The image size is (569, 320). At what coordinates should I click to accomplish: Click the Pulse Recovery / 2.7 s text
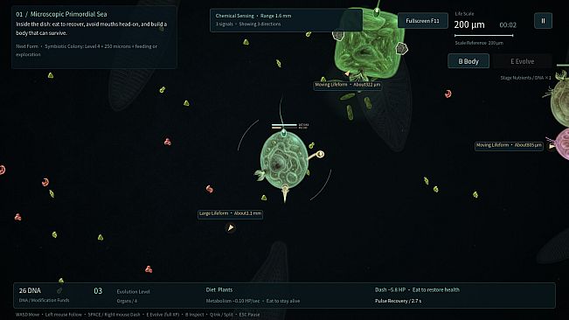398,301
